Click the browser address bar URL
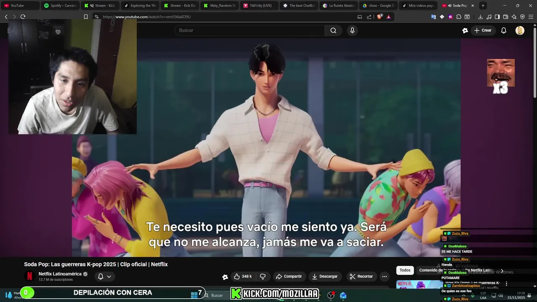Viewport: 537px width, 302px height. pyautogui.click(x=147, y=17)
